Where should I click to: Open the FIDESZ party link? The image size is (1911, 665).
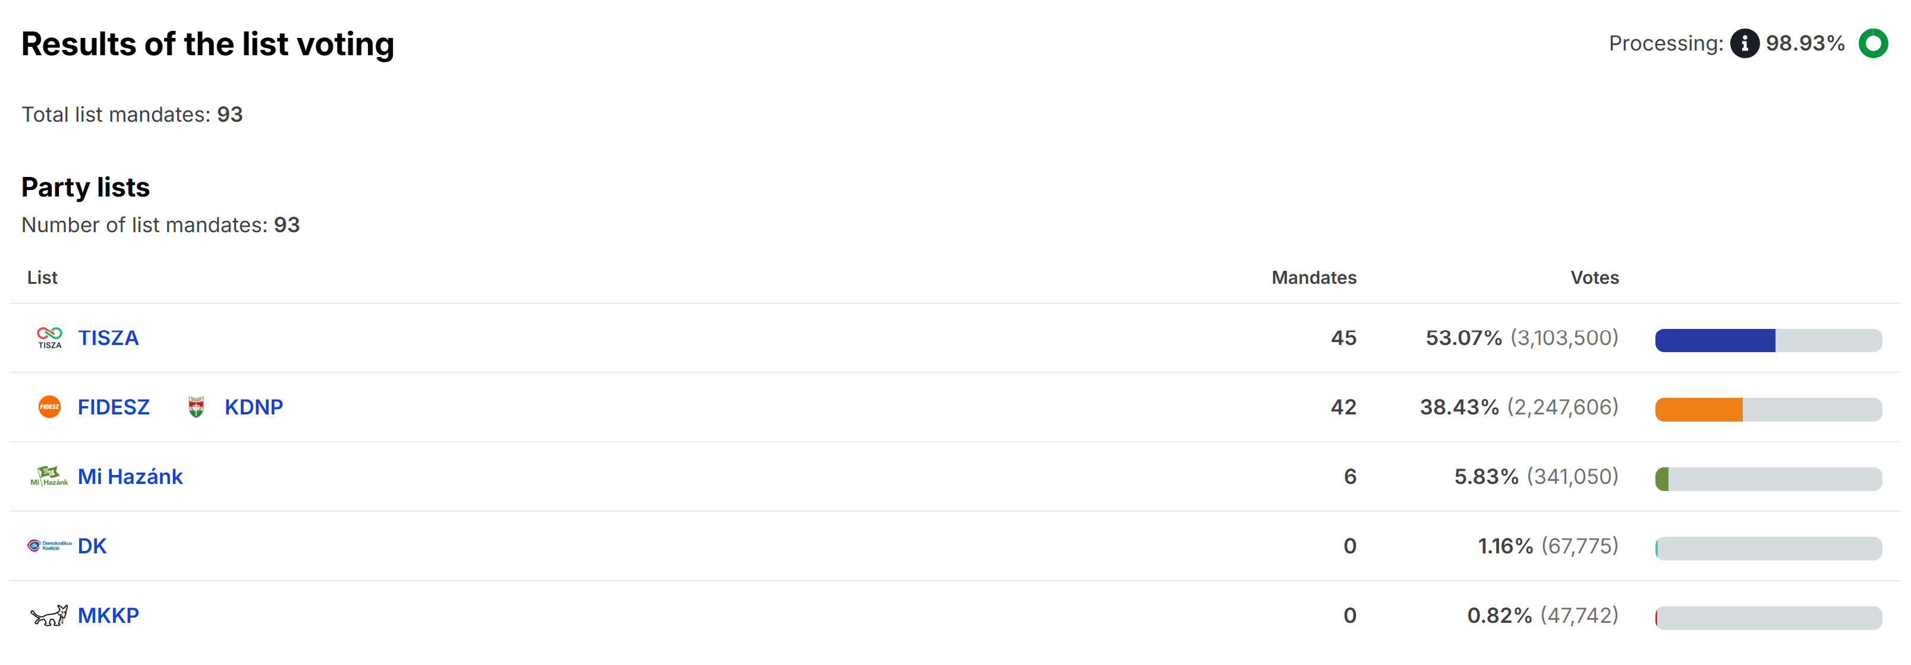click(x=114, y=407)
